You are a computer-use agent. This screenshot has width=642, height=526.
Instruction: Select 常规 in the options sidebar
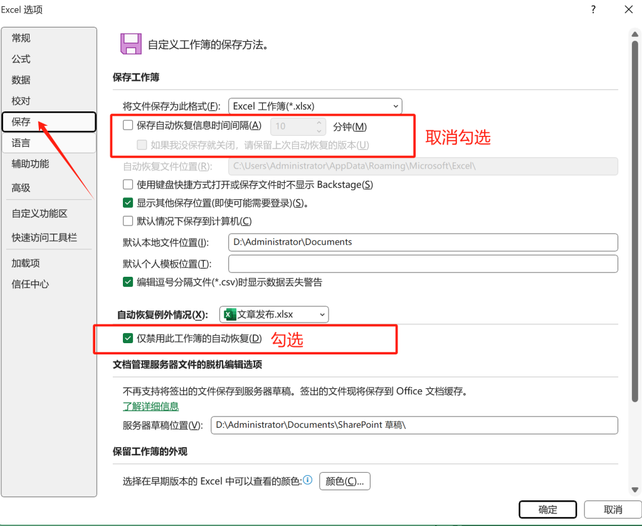49,38
